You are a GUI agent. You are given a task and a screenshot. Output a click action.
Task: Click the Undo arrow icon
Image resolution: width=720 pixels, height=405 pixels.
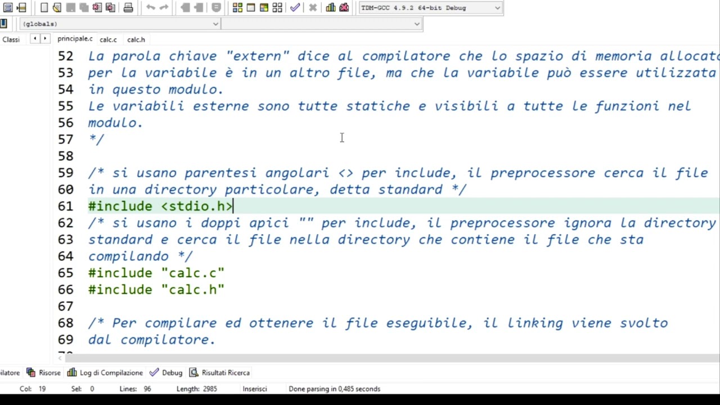(150, 8)
